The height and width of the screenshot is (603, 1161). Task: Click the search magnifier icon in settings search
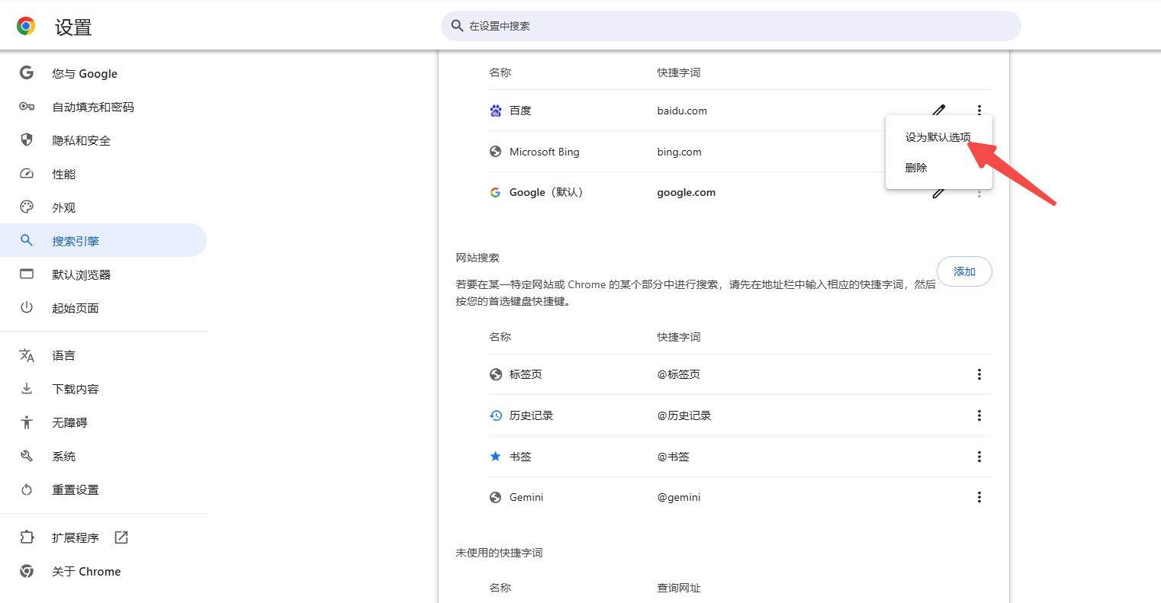tap(457, 26)
